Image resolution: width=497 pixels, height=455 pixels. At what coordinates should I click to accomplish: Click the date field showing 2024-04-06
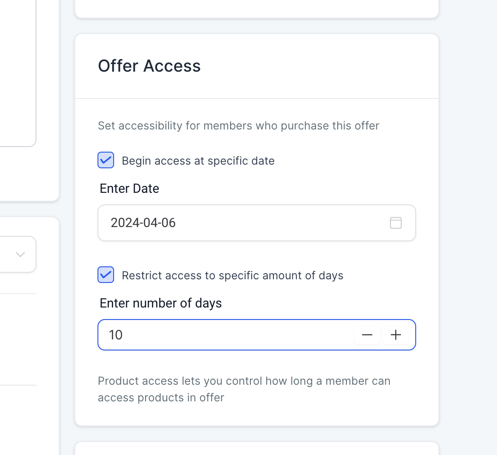240,223
